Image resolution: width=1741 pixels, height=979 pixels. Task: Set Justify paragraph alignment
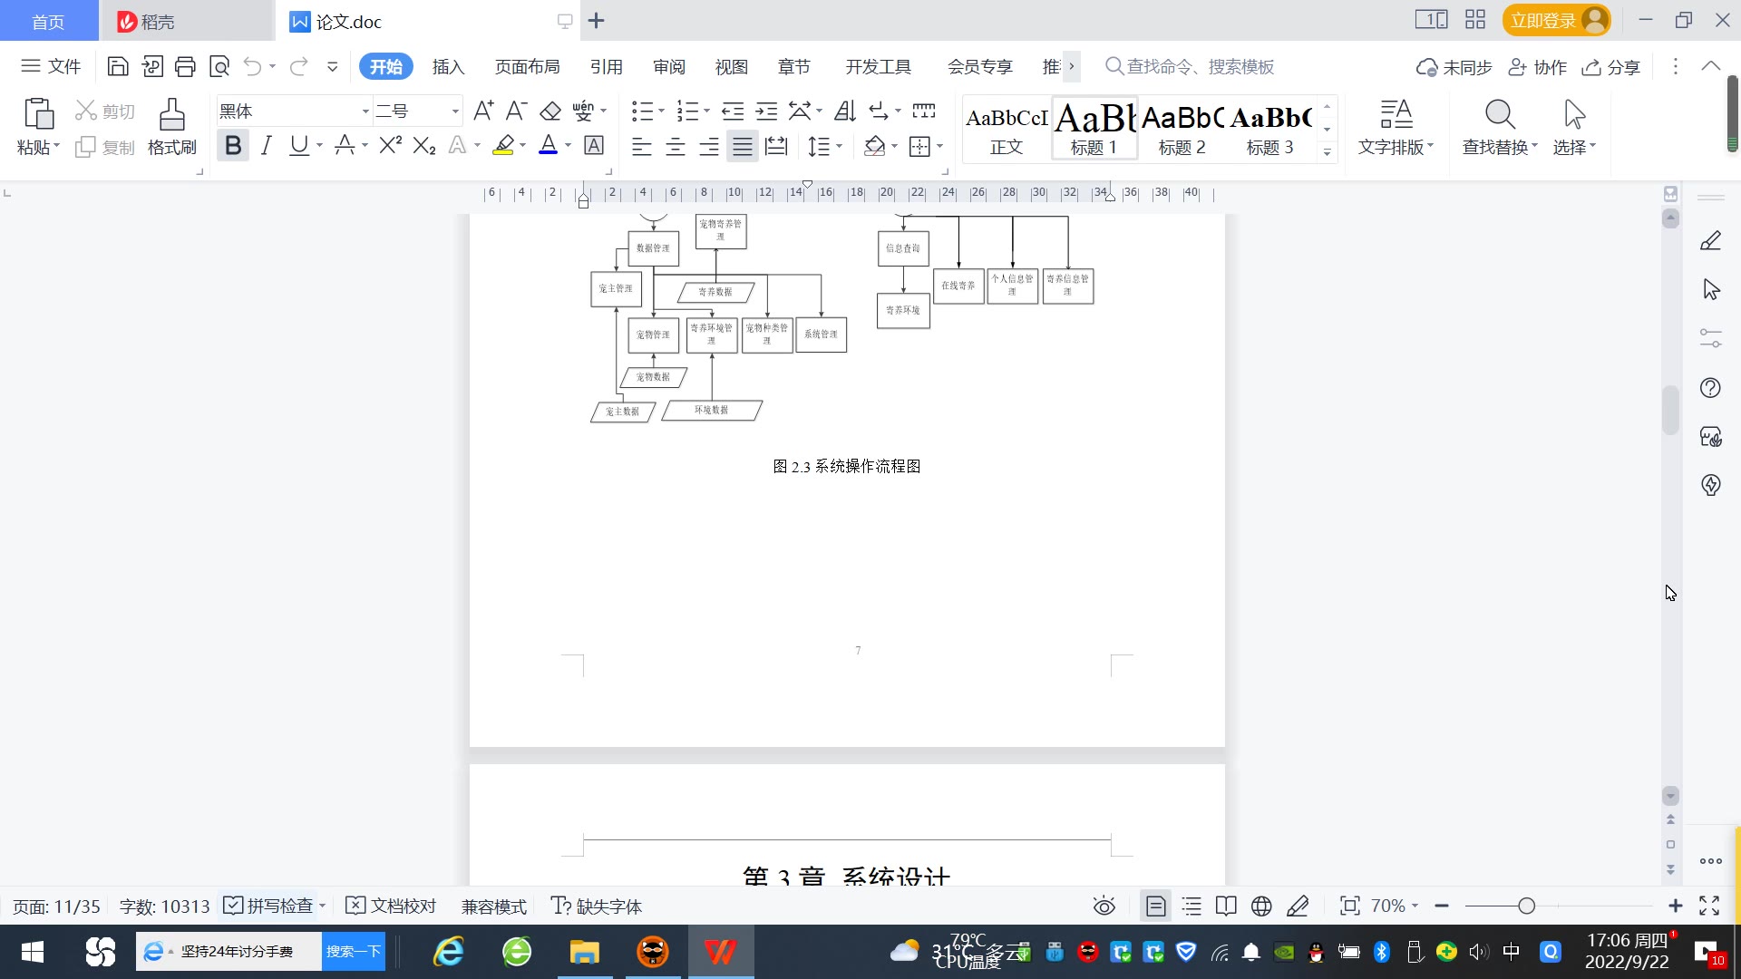742,145
